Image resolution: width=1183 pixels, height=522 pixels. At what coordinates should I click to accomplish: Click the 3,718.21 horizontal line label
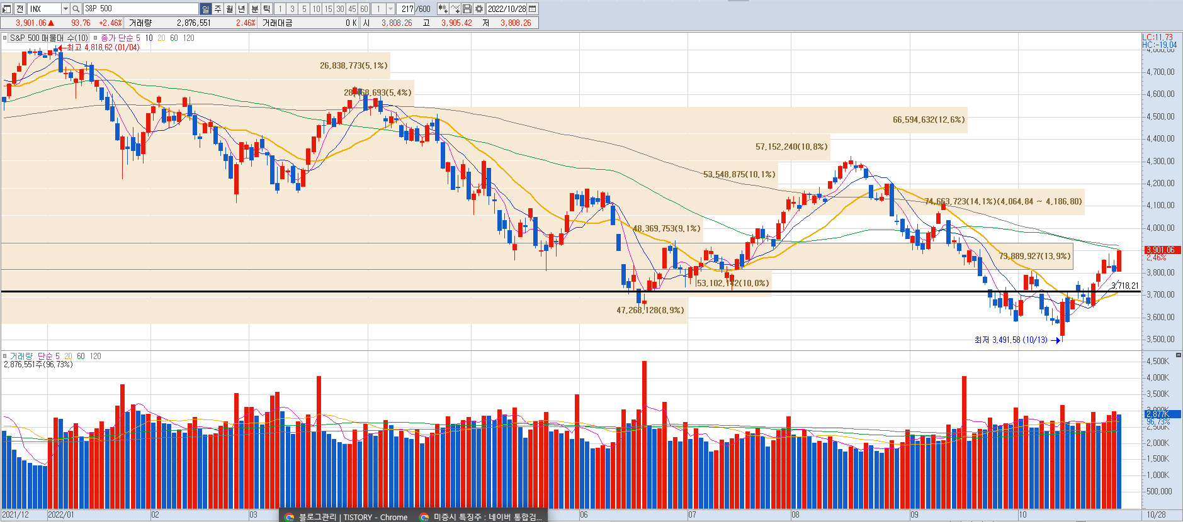[x=1125, y=286]
